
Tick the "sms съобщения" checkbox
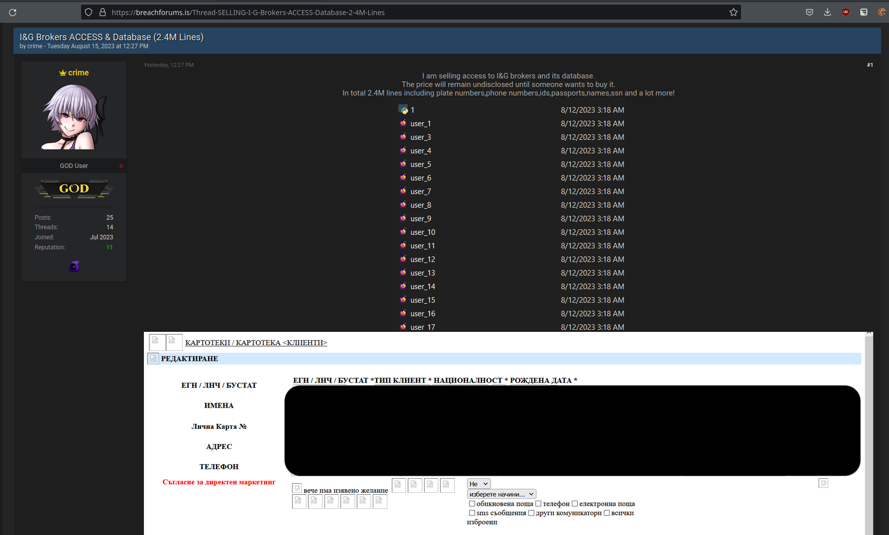pyautogui.click(x=472, y=513)
